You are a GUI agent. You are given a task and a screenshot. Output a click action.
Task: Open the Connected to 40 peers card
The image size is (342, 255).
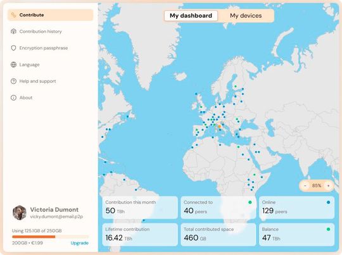click(218, 208)
